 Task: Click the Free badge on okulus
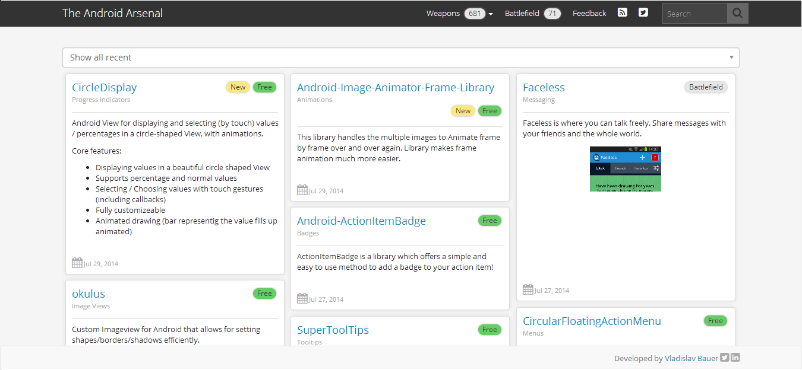tap(264, 294)
